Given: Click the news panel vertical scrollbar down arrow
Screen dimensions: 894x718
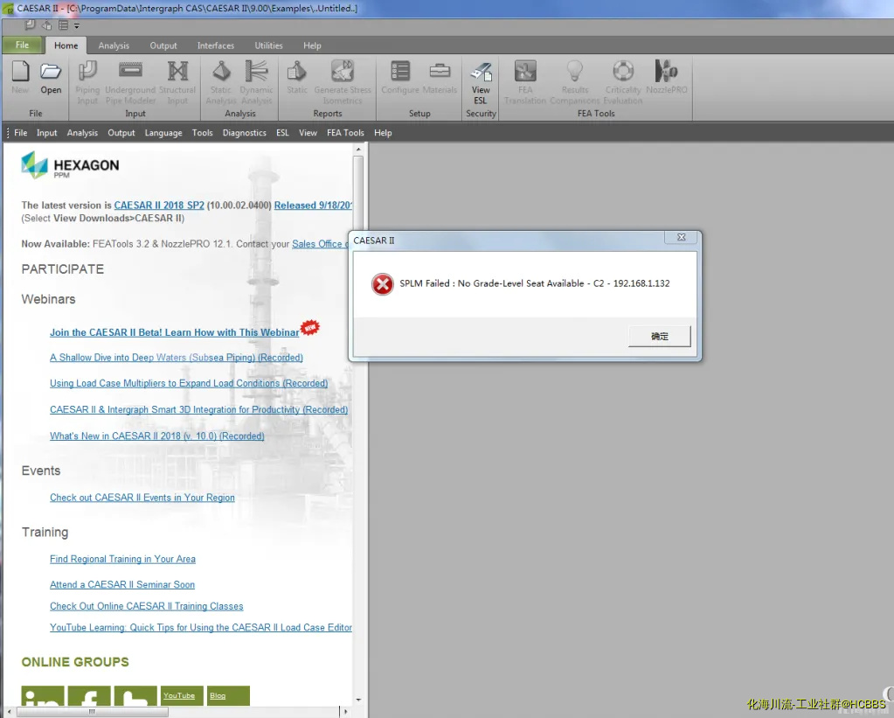Looking at the screenshot, I should tap(358, 700).
